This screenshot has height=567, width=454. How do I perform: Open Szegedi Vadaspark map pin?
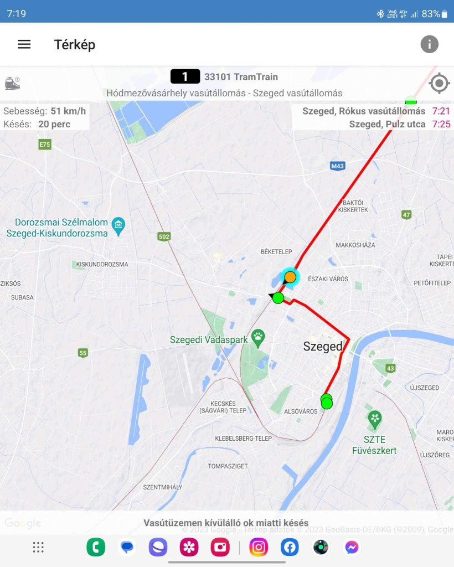[x=258, y=338]
